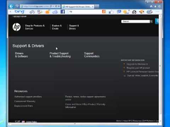Click the Facebook icon in the Bing toolbar

tap(63, 12)
